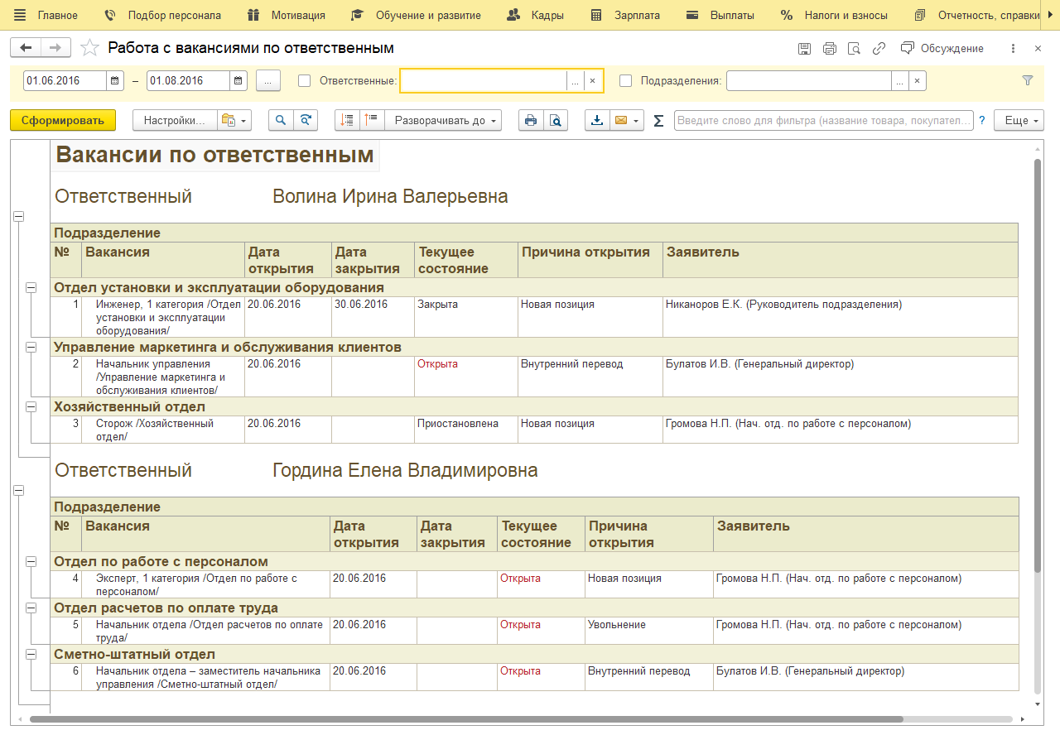Viewport: 1060px width, 735px height.
Task: Enable the Ответственные filter checkbox
Action: (x=304, y=81)
